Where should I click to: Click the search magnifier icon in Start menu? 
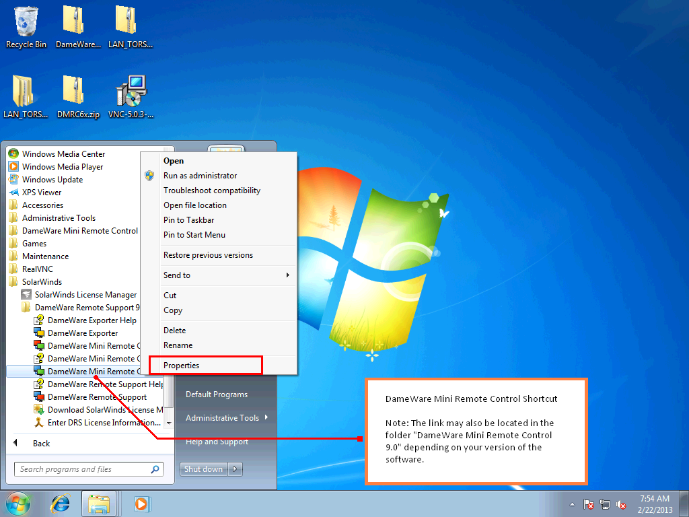tap(155, 469)
